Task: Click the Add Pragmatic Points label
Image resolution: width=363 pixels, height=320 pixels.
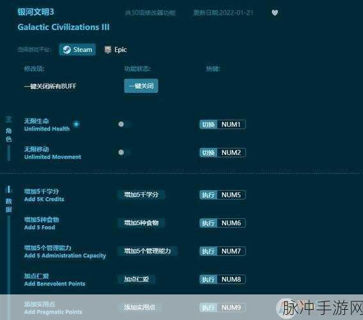Action: [53, 312]
